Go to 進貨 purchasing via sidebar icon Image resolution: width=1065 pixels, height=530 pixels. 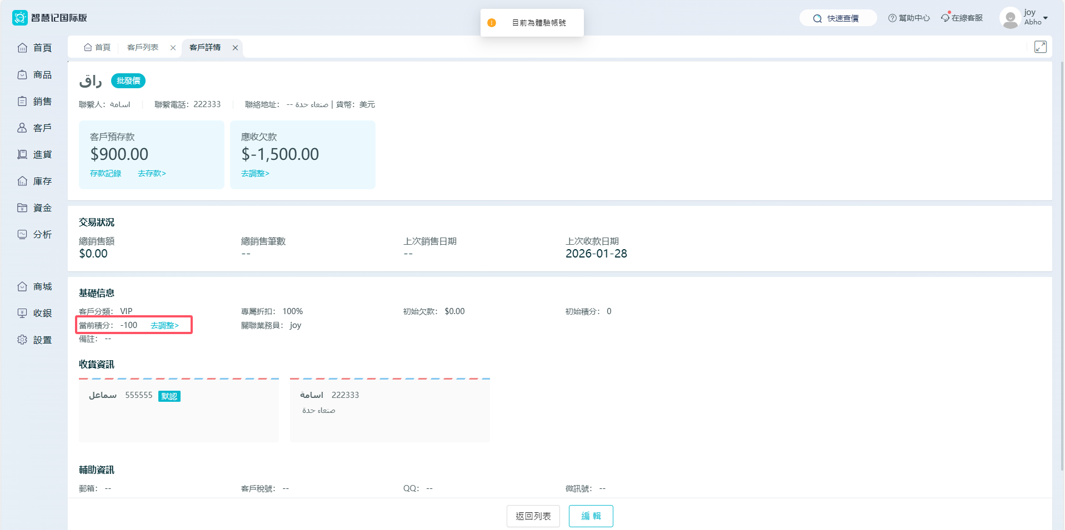22,154
